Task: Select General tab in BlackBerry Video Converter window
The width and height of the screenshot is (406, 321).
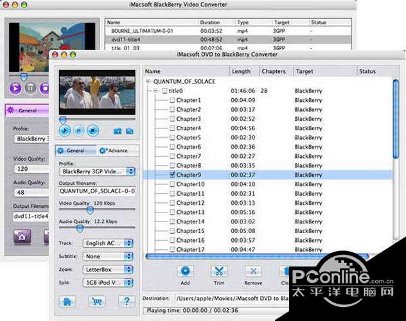Action: (27, 110)
